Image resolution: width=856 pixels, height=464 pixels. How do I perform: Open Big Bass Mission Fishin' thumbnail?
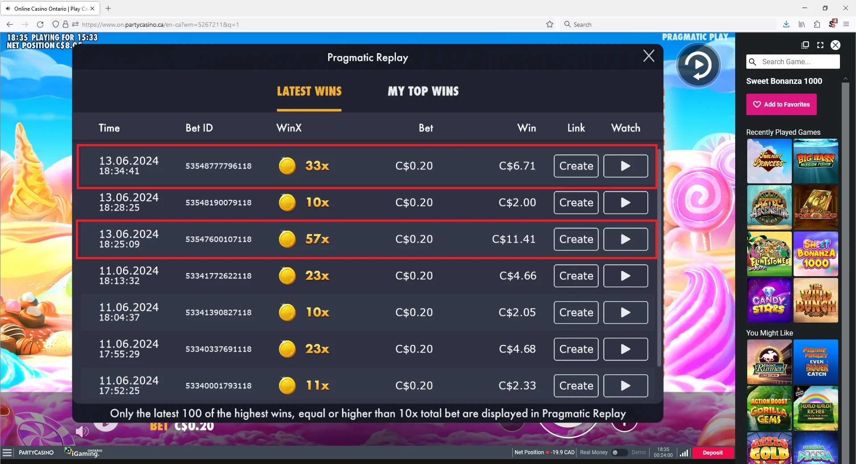click(816, 161)
